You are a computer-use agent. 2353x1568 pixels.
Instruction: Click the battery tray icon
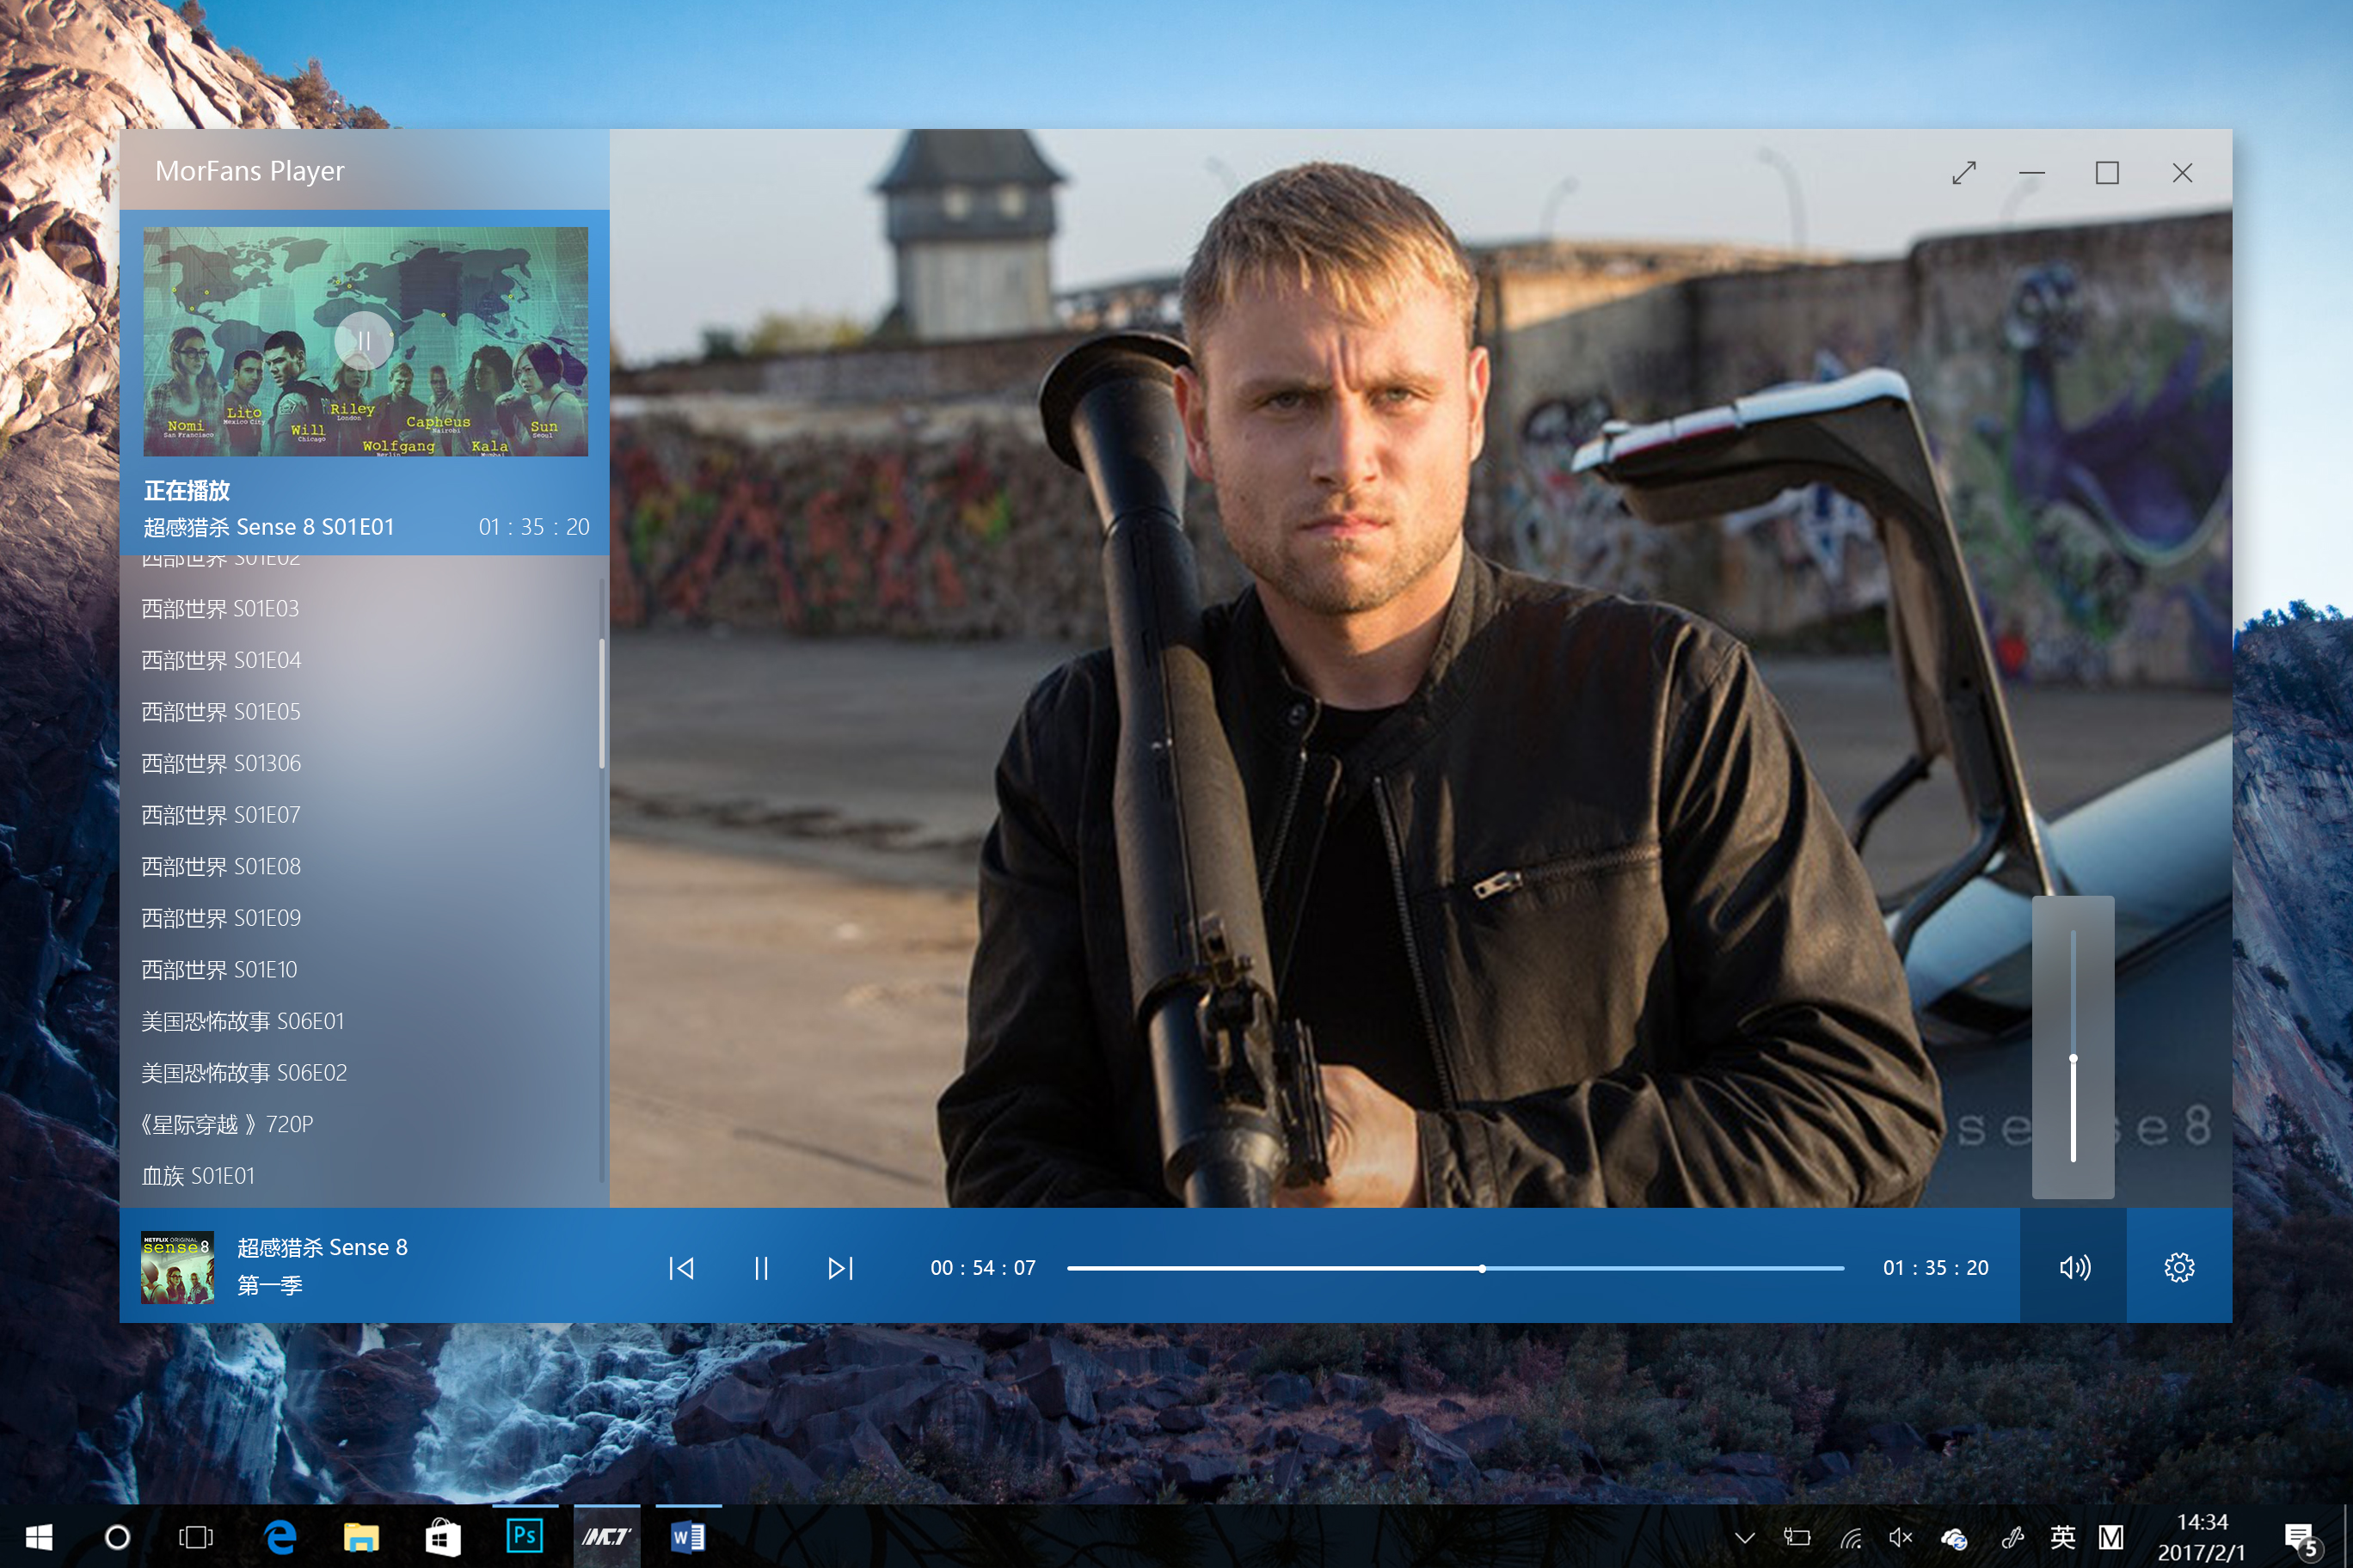click(x=1797, y=1537)
